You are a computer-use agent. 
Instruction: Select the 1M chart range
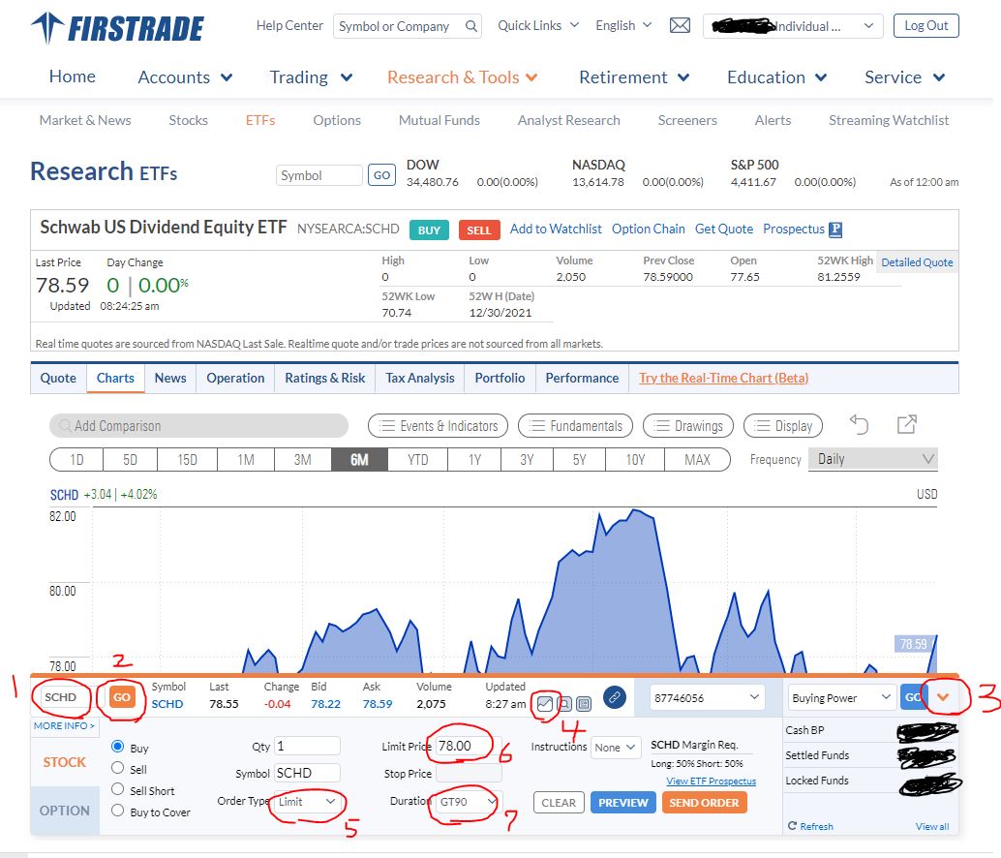tap(246, 460)
